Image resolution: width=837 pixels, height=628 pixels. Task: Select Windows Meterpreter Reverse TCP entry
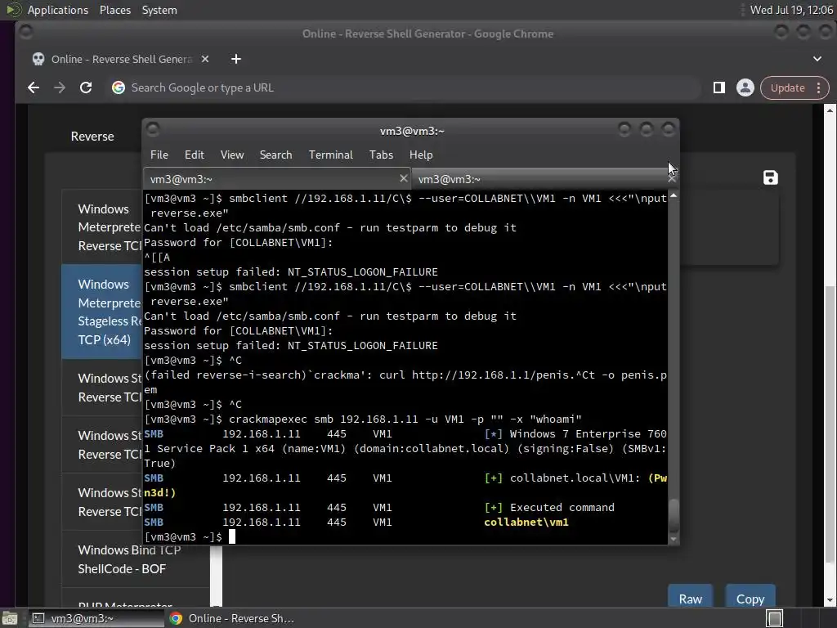pos(102,227)
